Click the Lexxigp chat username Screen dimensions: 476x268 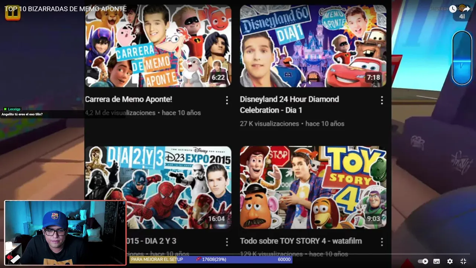(14, 109)
